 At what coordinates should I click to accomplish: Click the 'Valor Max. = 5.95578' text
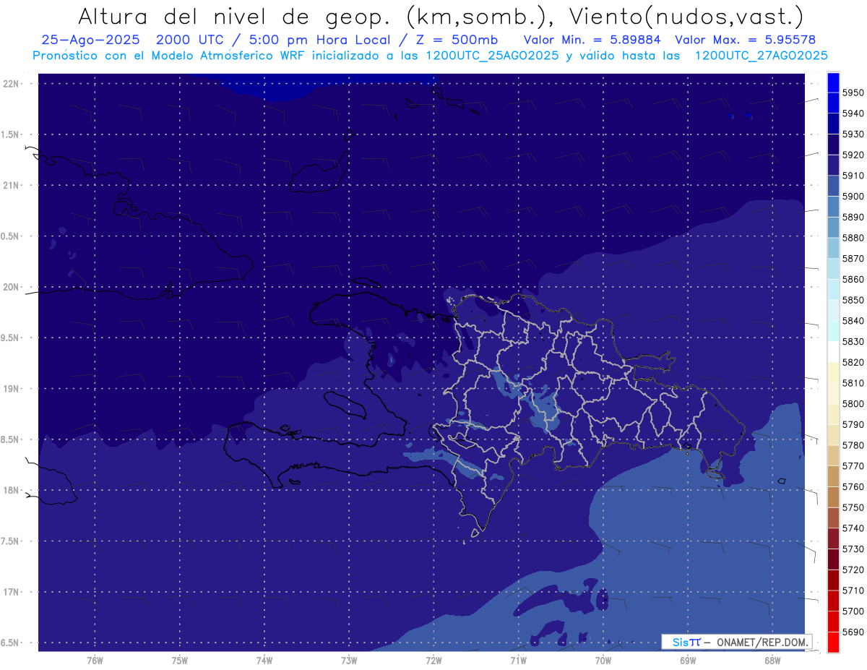tap(746, 40)
